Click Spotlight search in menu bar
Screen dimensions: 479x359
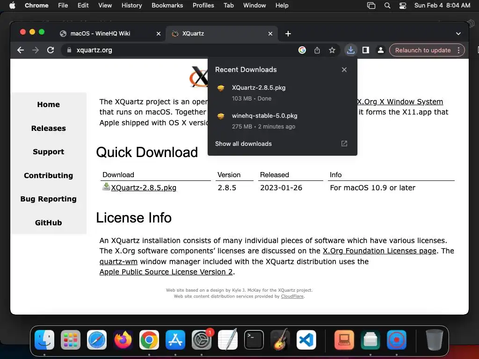387,6
